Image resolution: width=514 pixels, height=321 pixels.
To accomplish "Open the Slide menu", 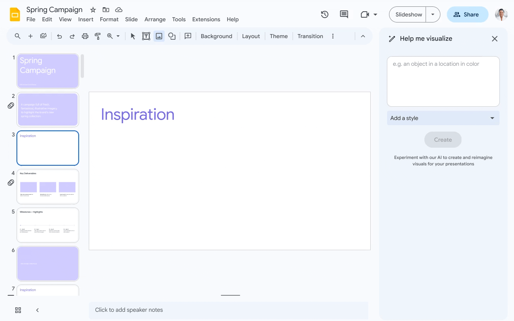I will 131,19.
